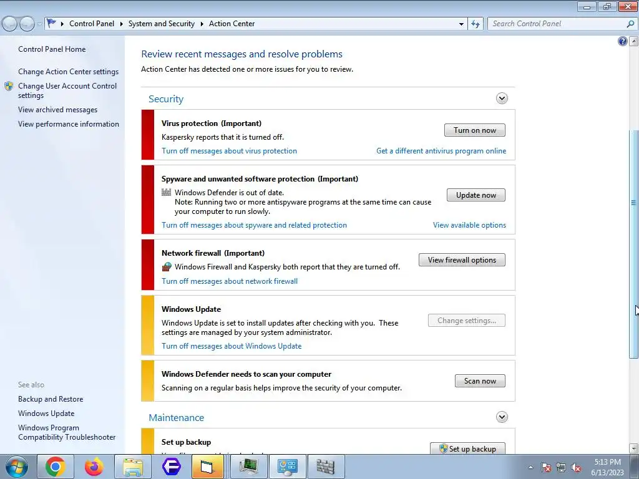Expand the Control Panel breadcrumb arrow
Image resolution: width=639 pixels, height=479 pixels.
tap(122, 24)
